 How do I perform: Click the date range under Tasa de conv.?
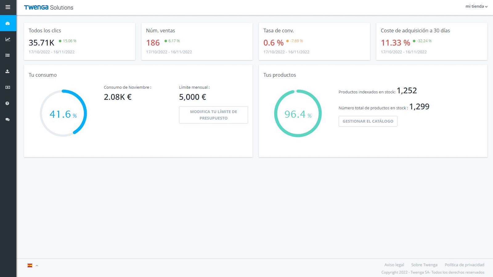click(x=286, y=52)
